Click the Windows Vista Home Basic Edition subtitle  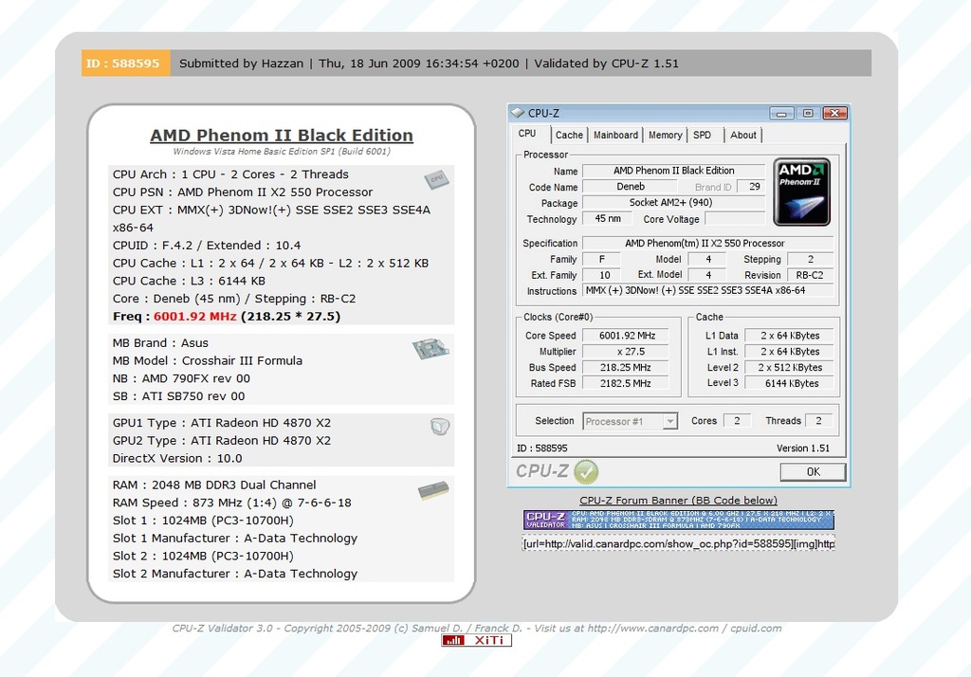pyautogui.click(x=282, y=152)
